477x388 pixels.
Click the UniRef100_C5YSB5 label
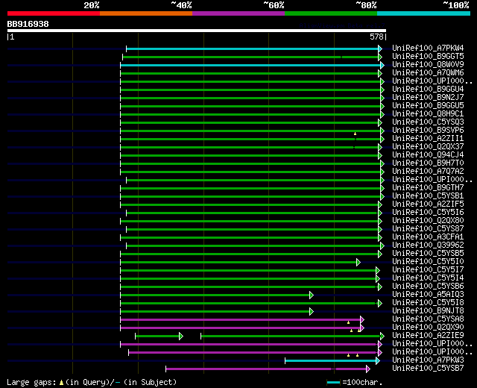428,253
